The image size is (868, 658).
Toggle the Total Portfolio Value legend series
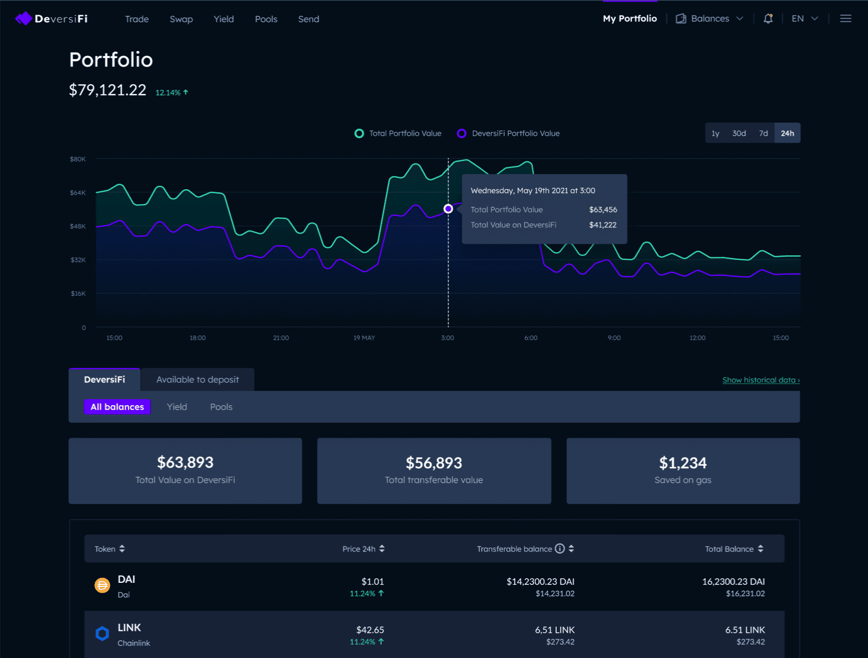coord(398,133)
